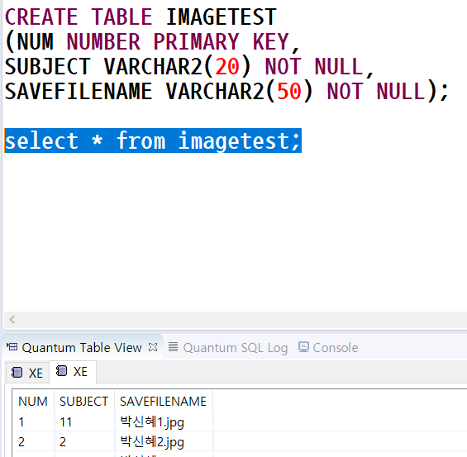Screen dimensions: 467x457
Task: Click the database icon on the second XE tab
Action: (62, 371)
